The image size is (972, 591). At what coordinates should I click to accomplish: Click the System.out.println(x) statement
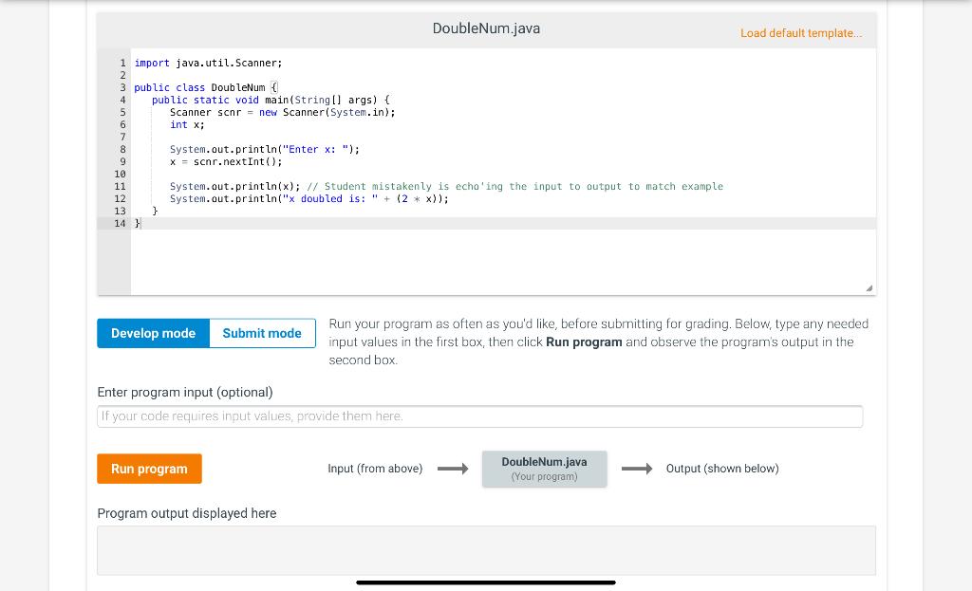tap(235, 187)
